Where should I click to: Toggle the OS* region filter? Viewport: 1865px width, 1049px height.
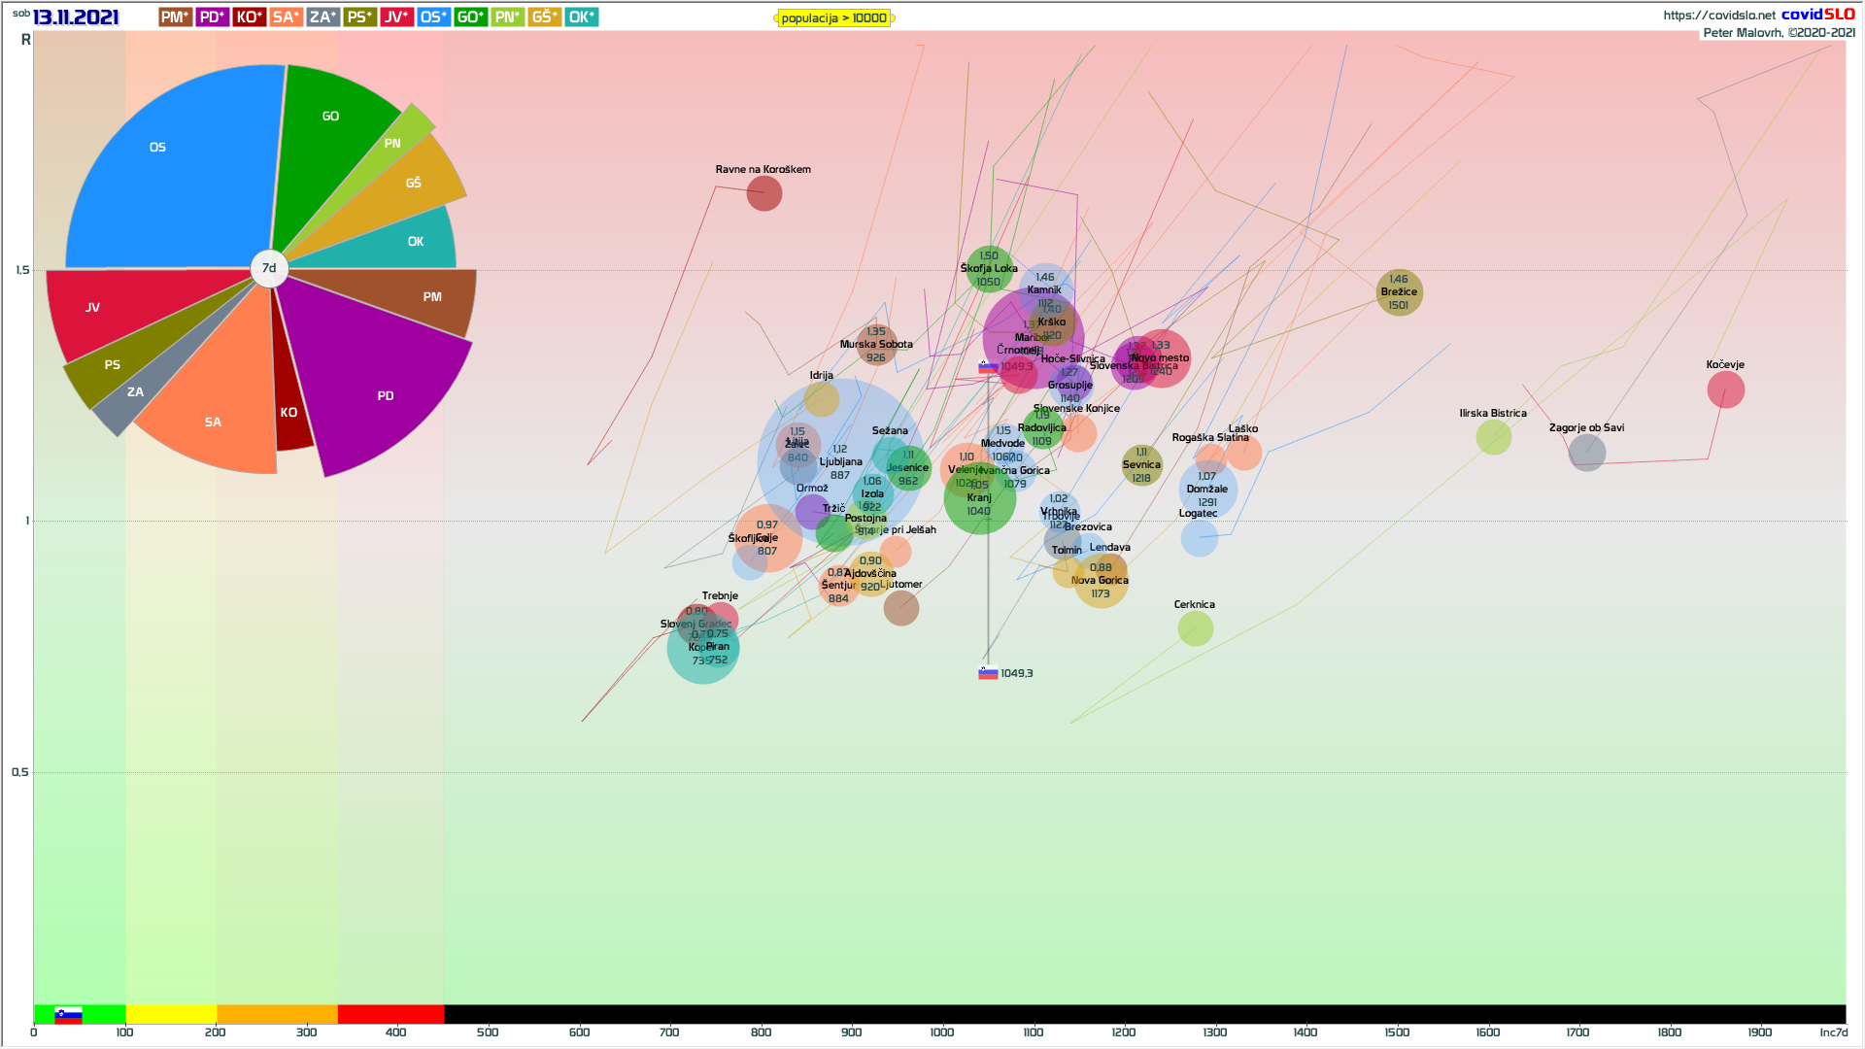pos(433,17)
